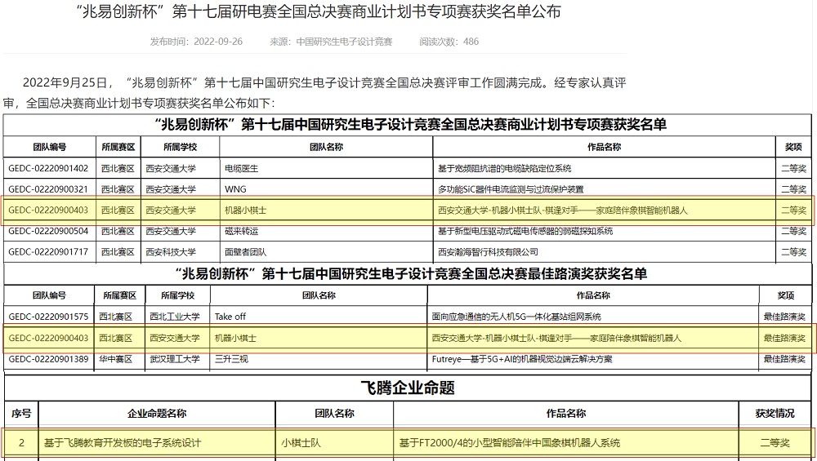Click the 磁来转运 team name
Screen dimensions: 817x461
pos(242,231)
